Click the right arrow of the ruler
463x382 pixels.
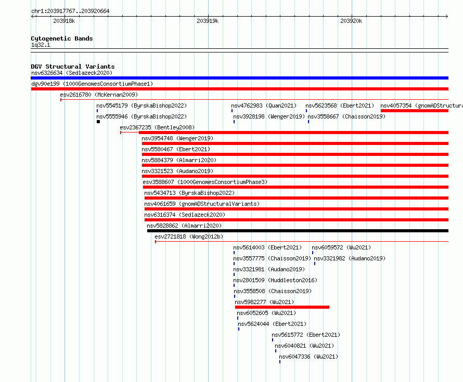point(446,17)
